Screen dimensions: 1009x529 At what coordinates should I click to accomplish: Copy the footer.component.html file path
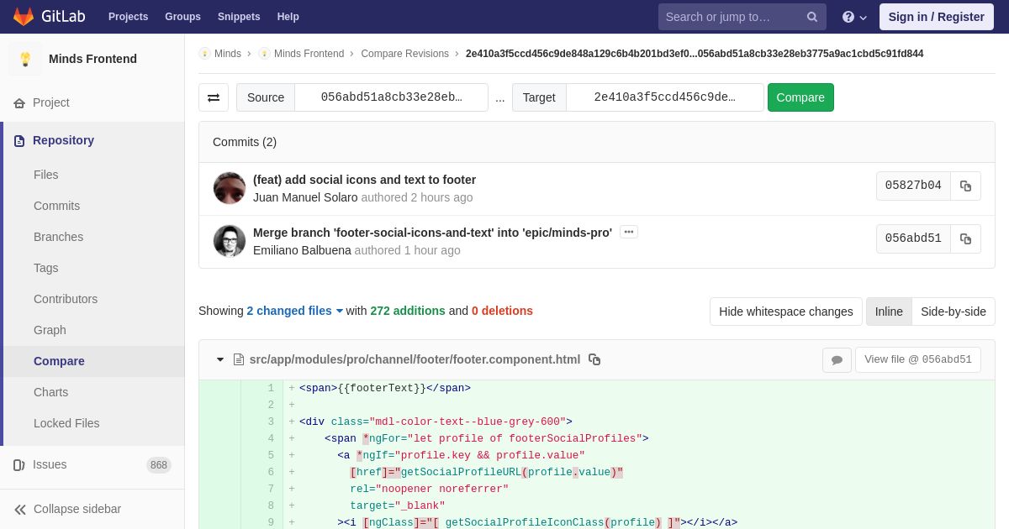tap(594, 359)
